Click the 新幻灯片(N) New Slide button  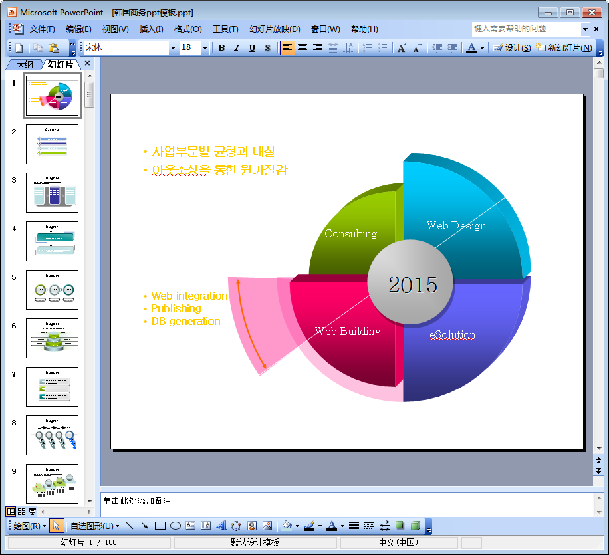564,48
